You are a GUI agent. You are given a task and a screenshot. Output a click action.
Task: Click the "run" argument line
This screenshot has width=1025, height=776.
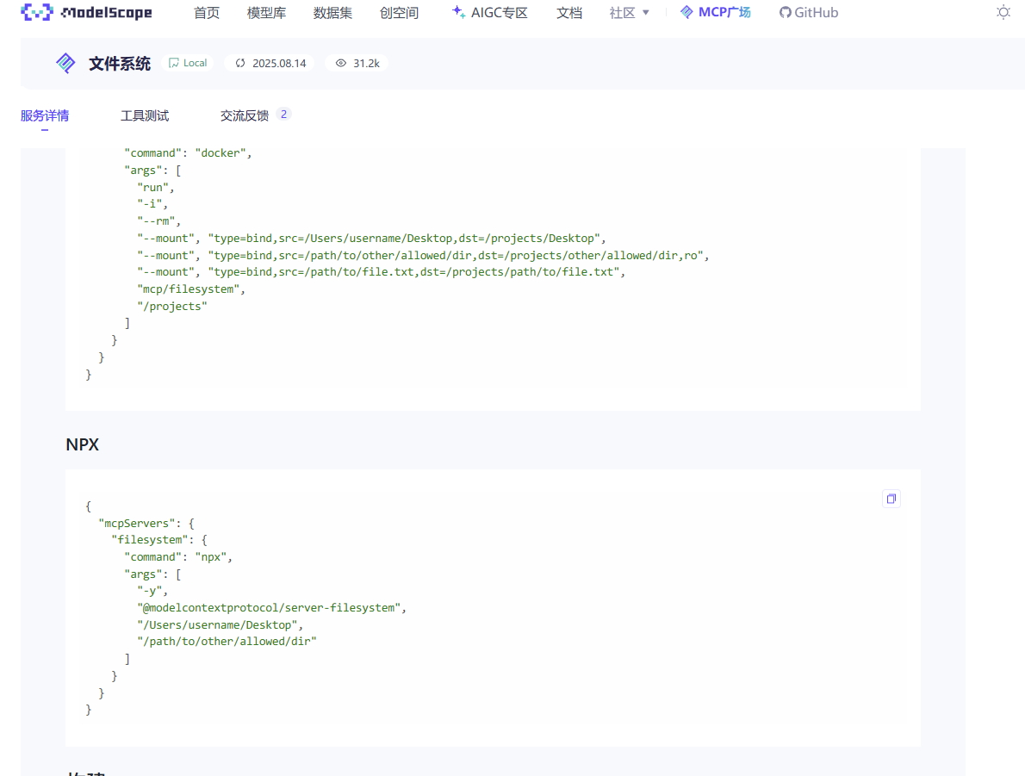pyautogui.click(x=156, y=188)
